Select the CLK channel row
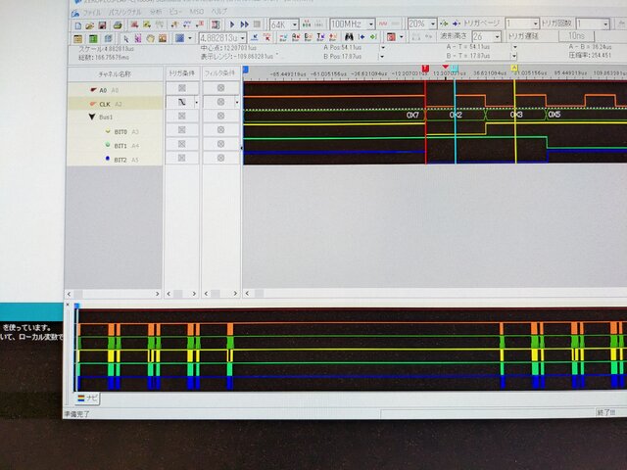This screenshot has height=470, width=627. tap(115, 104)
